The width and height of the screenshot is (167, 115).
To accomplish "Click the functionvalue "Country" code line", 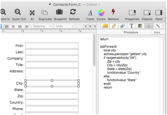I will click(124, 73).
